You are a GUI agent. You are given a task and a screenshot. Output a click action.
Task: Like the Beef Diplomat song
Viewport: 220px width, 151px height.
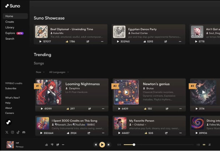click(67, 42)
